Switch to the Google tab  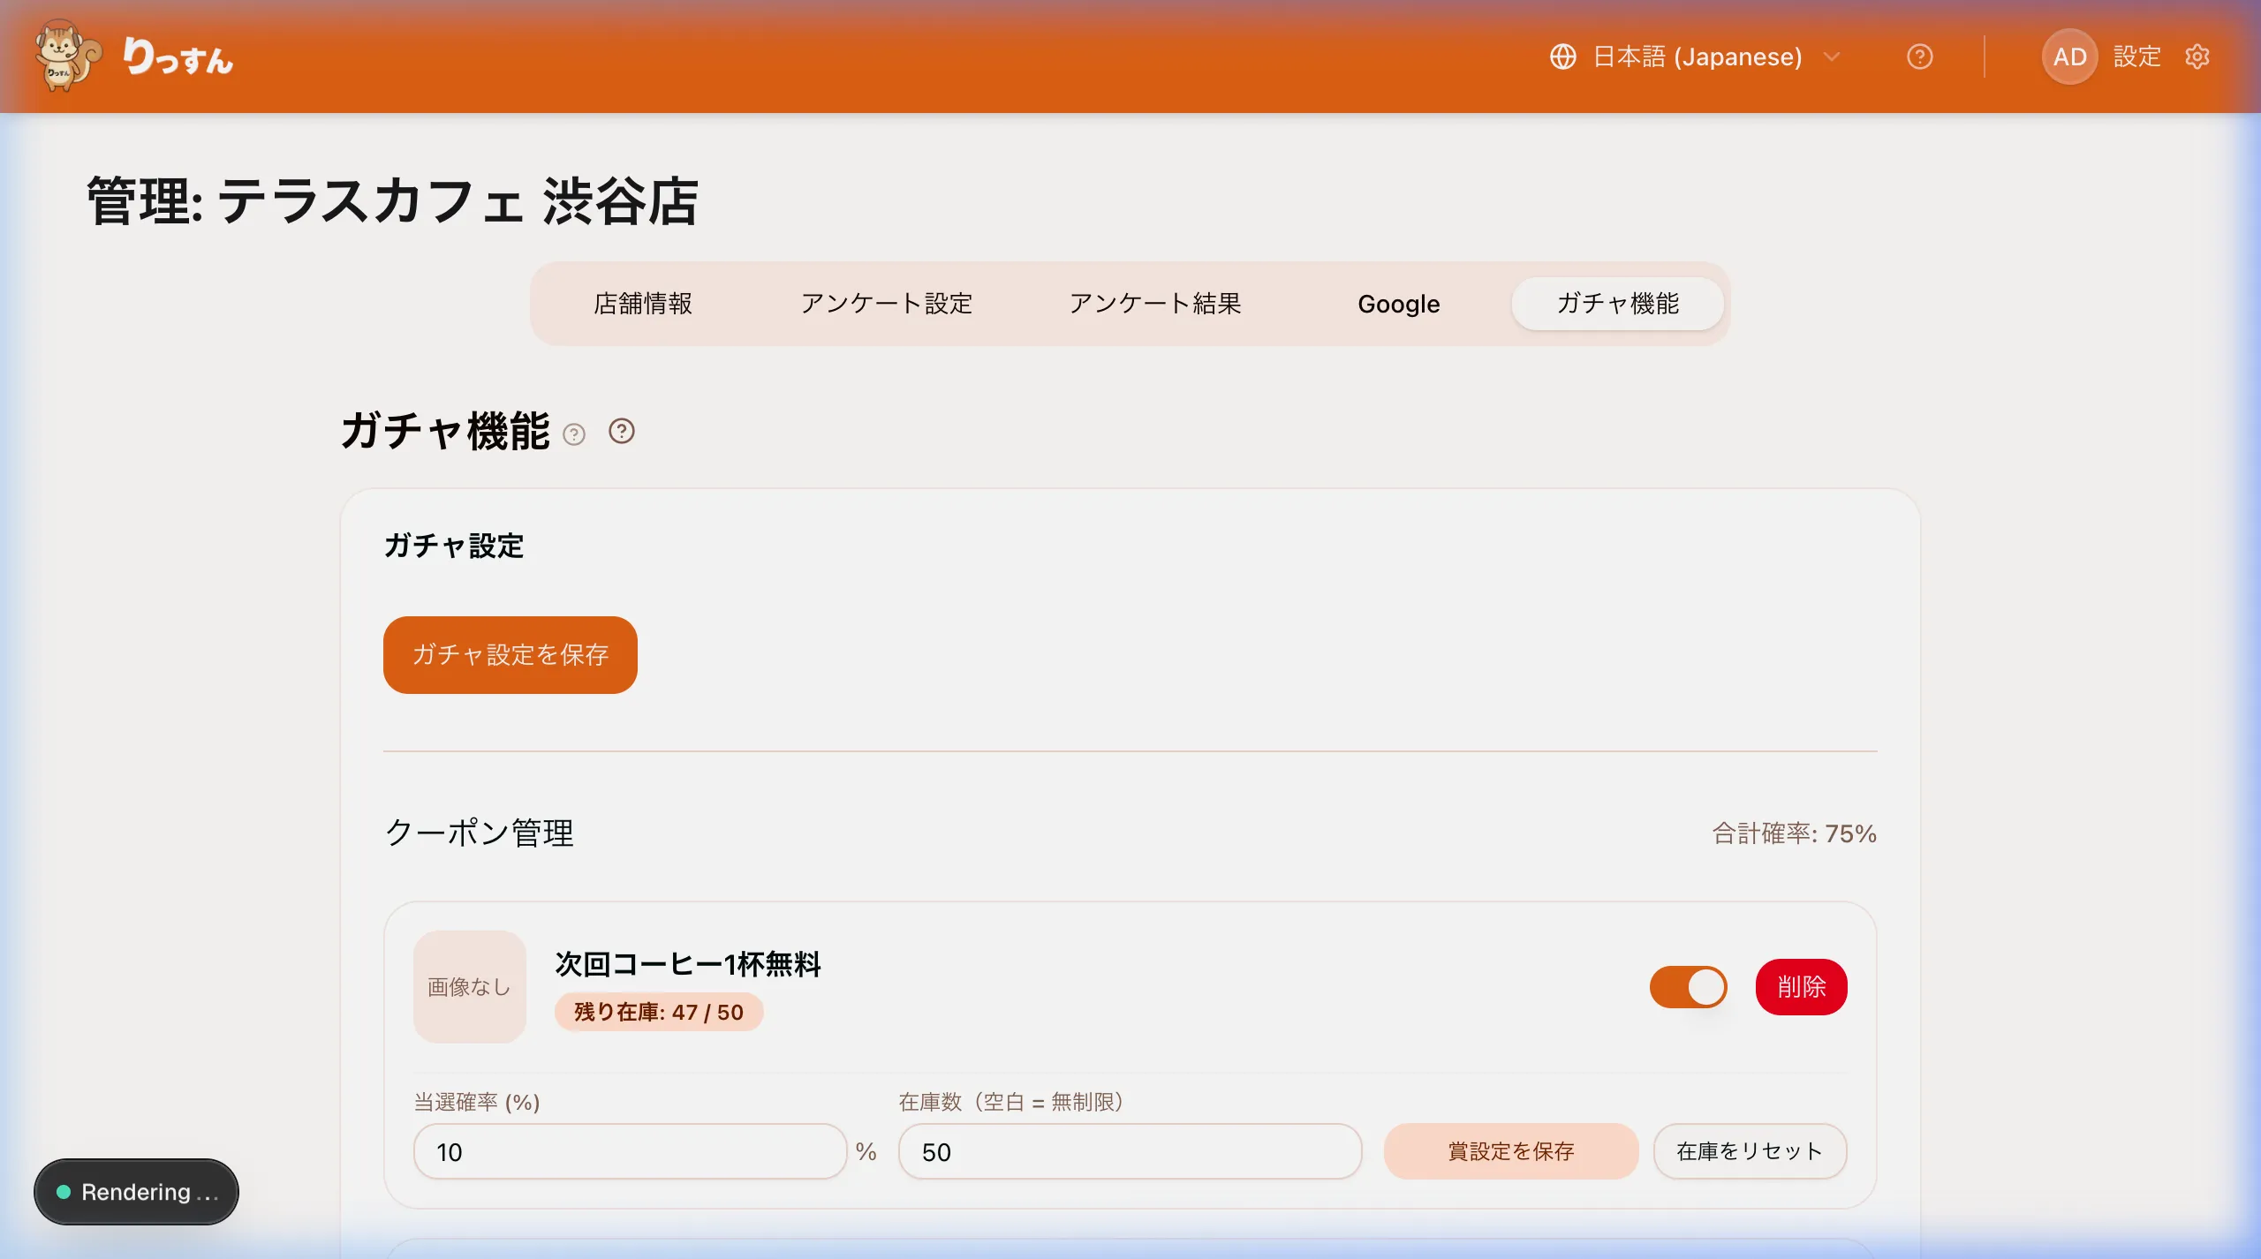coord(1398,304)
